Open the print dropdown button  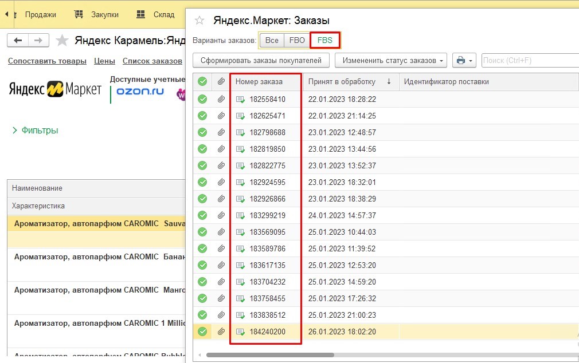464,61
